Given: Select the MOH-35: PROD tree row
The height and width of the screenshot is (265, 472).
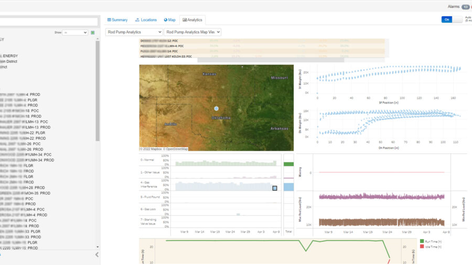Looking at the screenshot, I should (25, 193).
